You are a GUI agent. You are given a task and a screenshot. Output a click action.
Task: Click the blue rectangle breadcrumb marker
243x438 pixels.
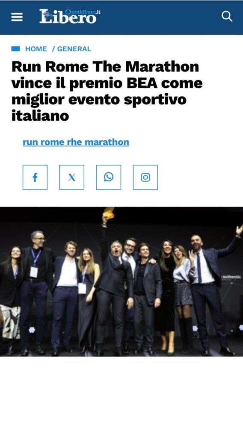click(x=16, y=49)
